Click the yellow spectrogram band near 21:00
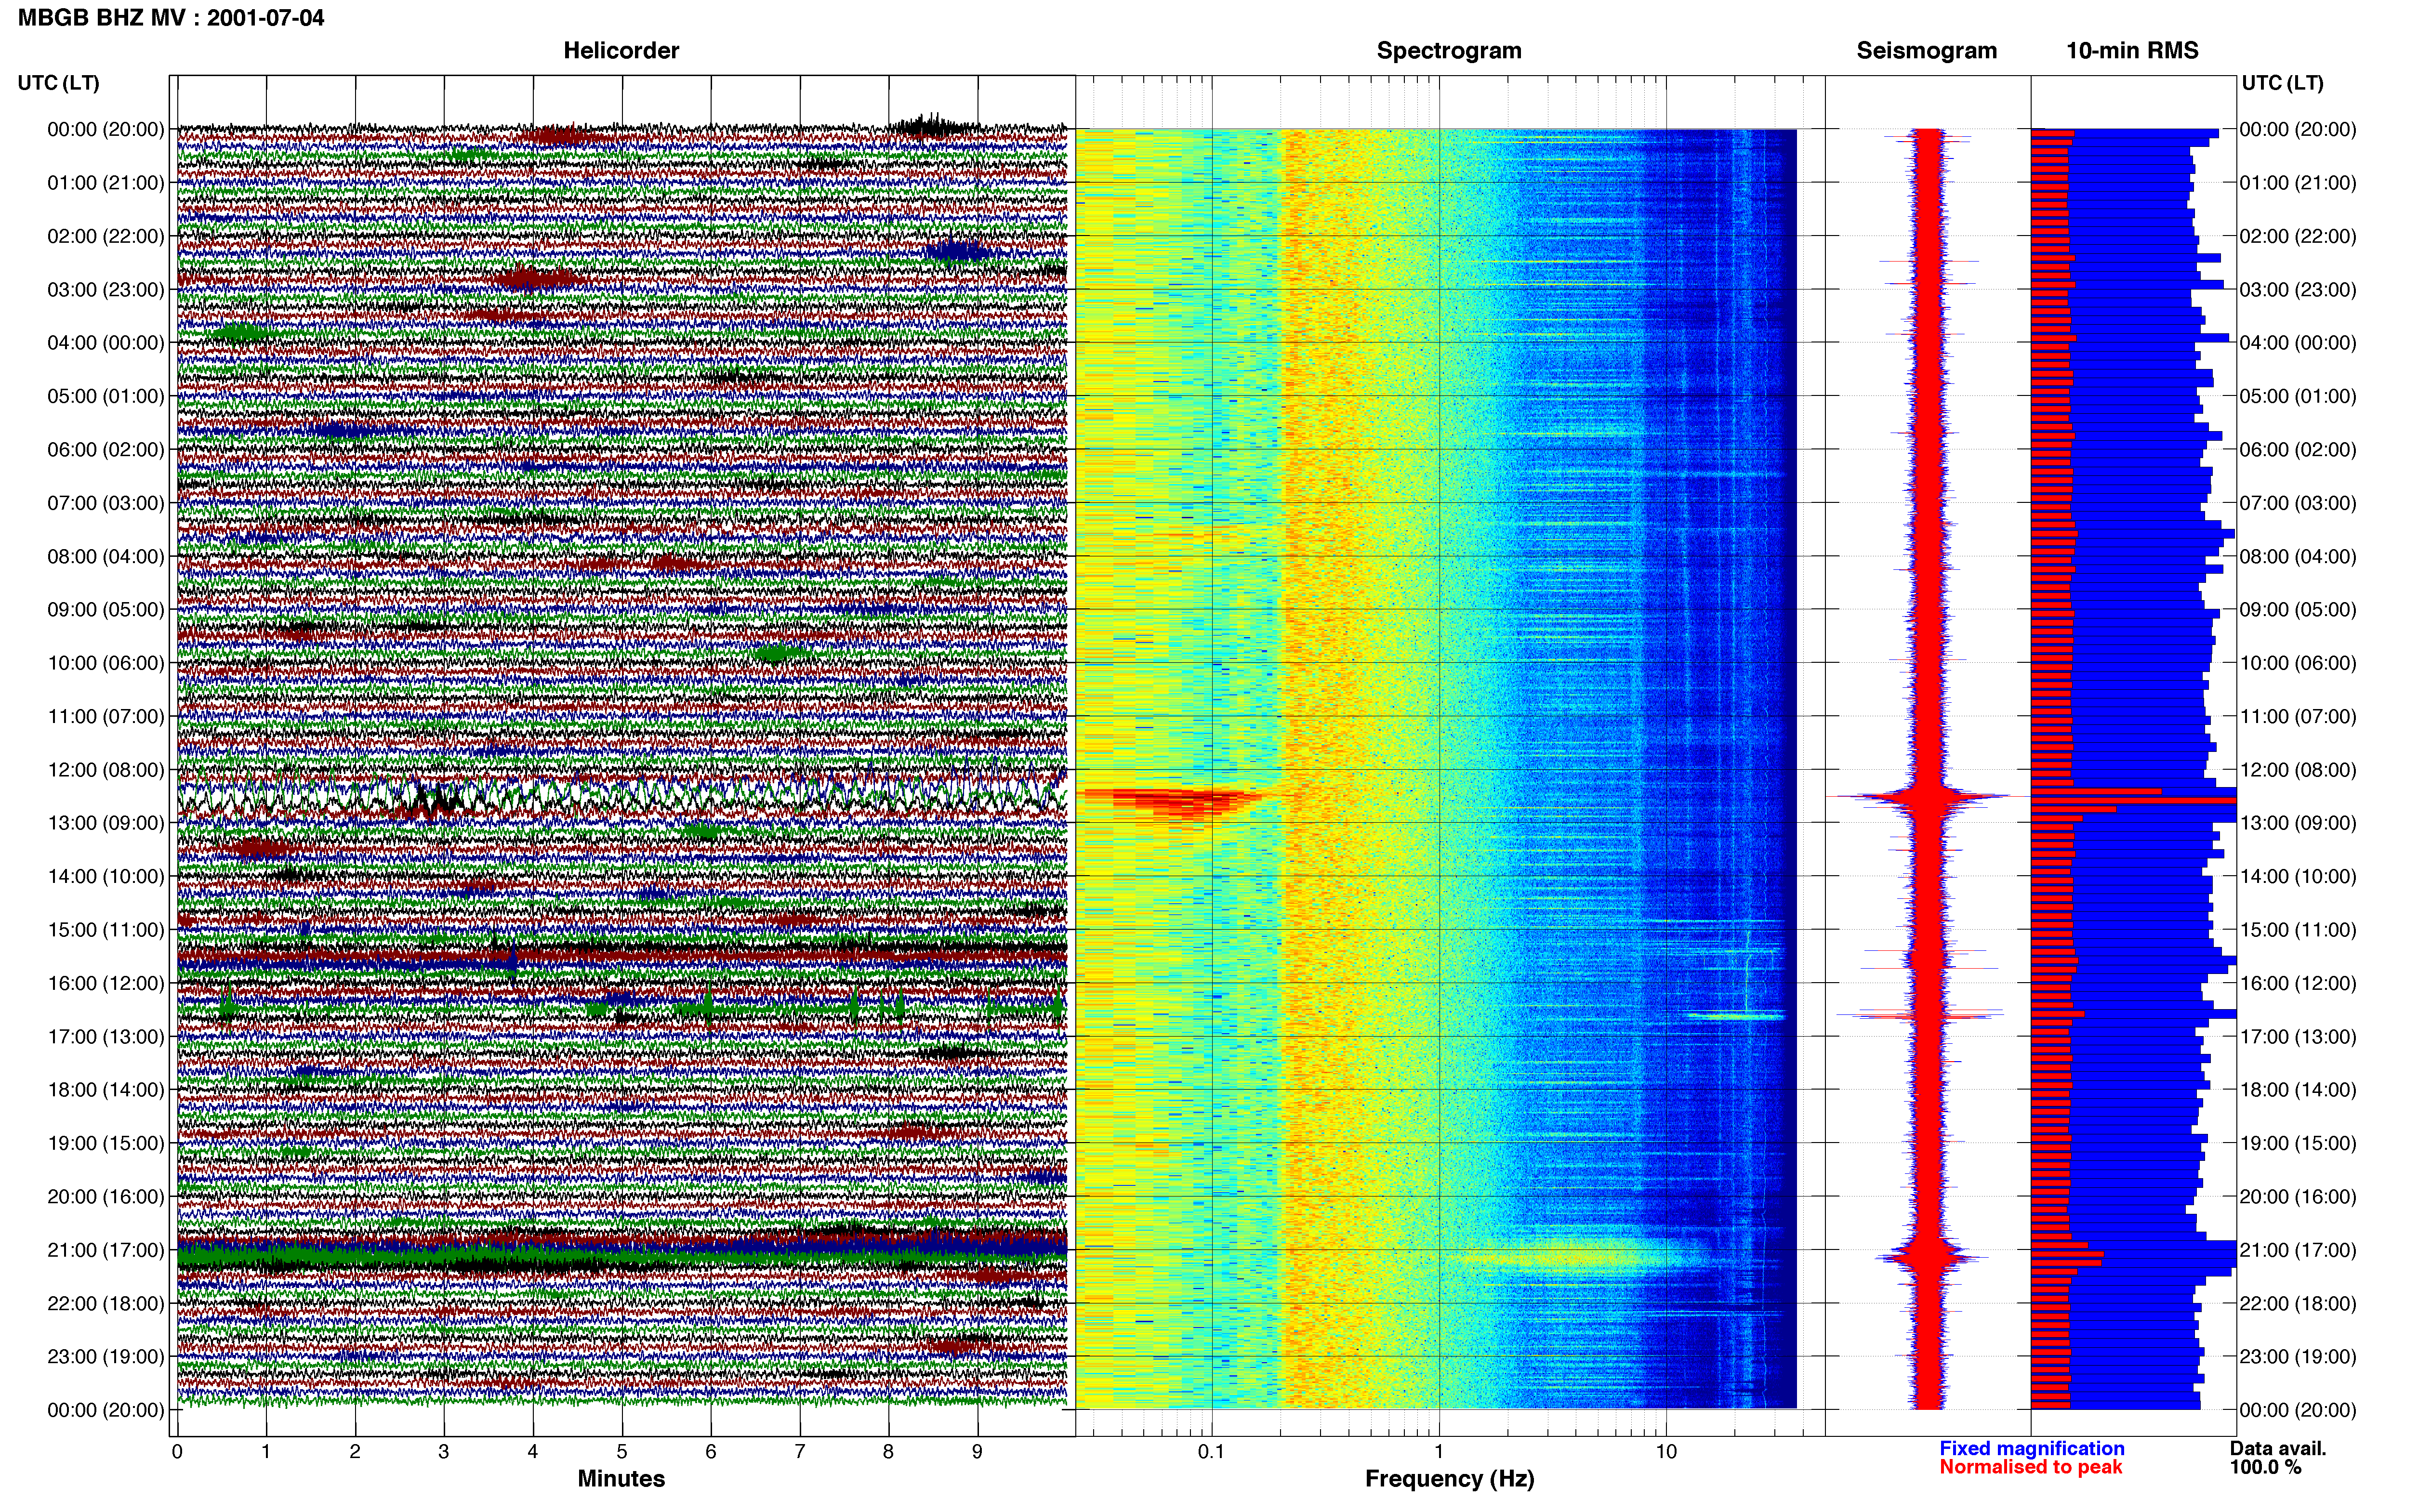This screenshot has height=1512, width=2418. pos(1570,1255)
